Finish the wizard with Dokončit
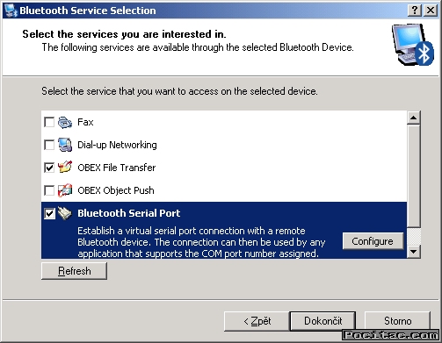The height and width of the screenshot is (343, 442). pos(322,321)
